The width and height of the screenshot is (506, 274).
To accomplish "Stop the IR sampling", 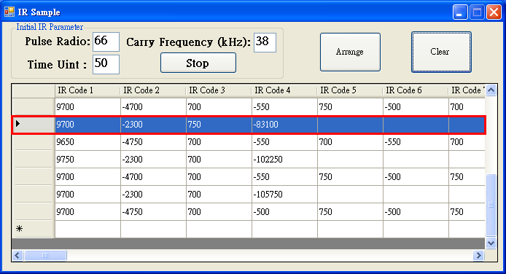I will point(198,63).
